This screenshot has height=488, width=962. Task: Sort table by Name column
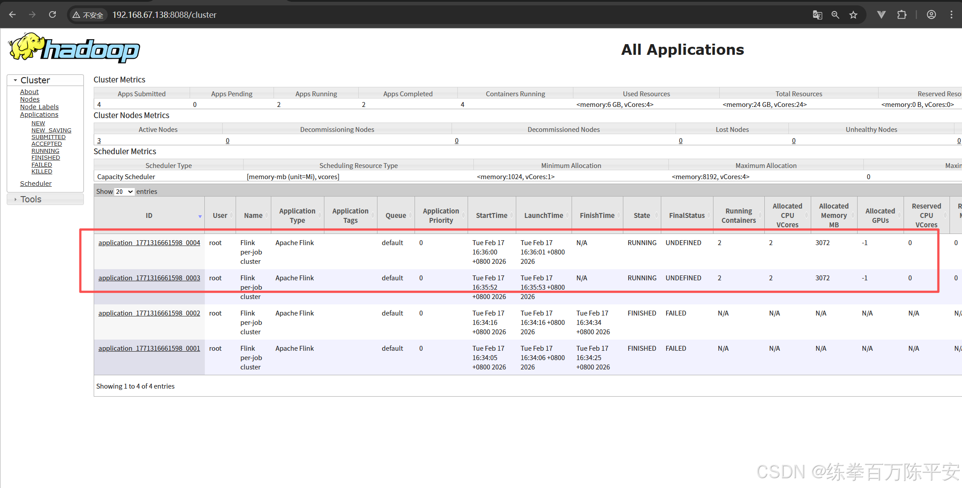pos(253,215)
